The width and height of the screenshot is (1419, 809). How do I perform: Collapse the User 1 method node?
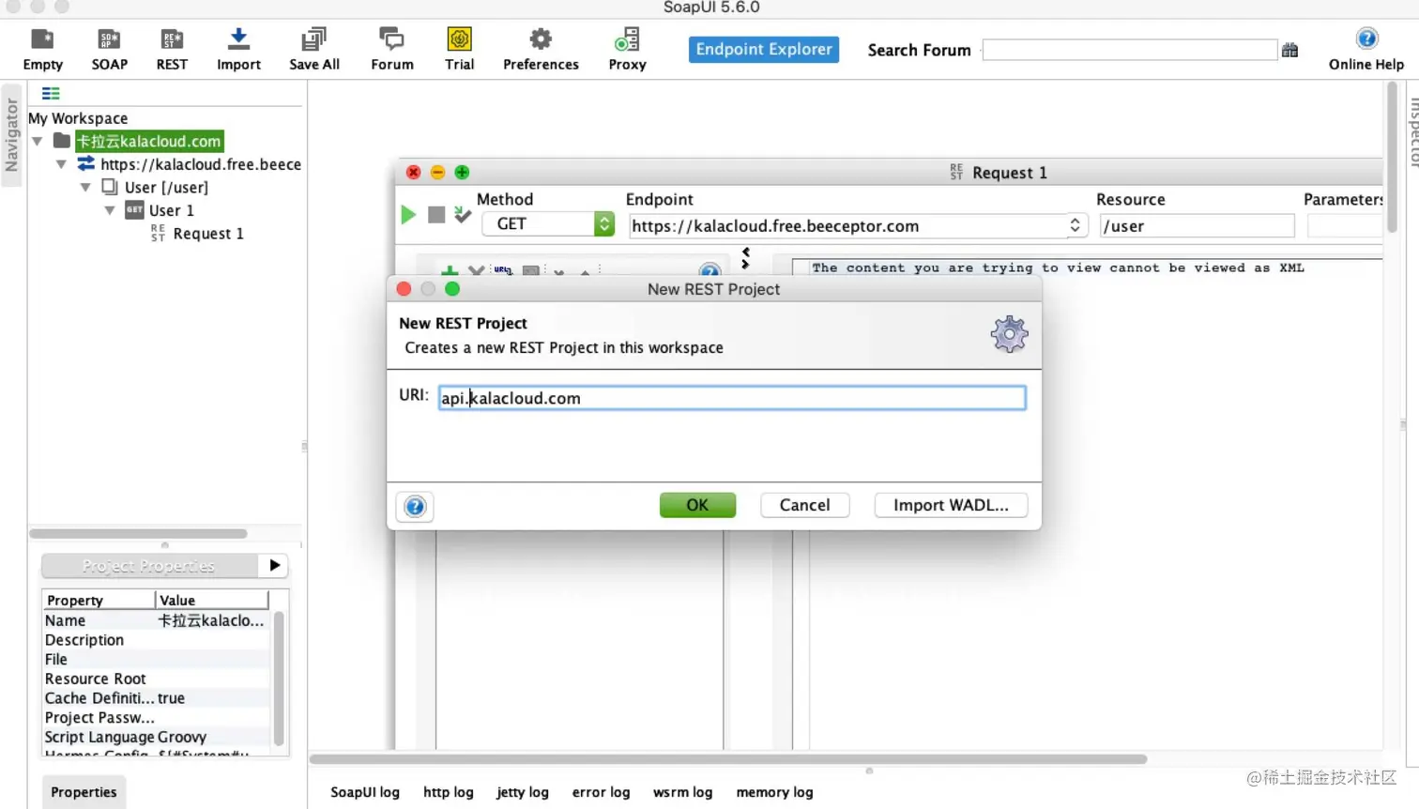click(x=110, y=210)
